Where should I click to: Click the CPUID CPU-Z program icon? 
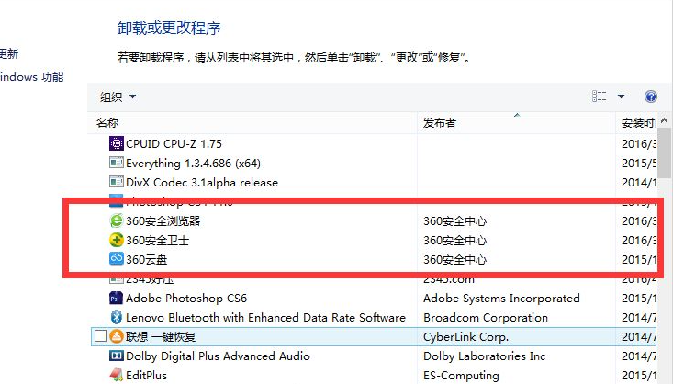point(116,143)
